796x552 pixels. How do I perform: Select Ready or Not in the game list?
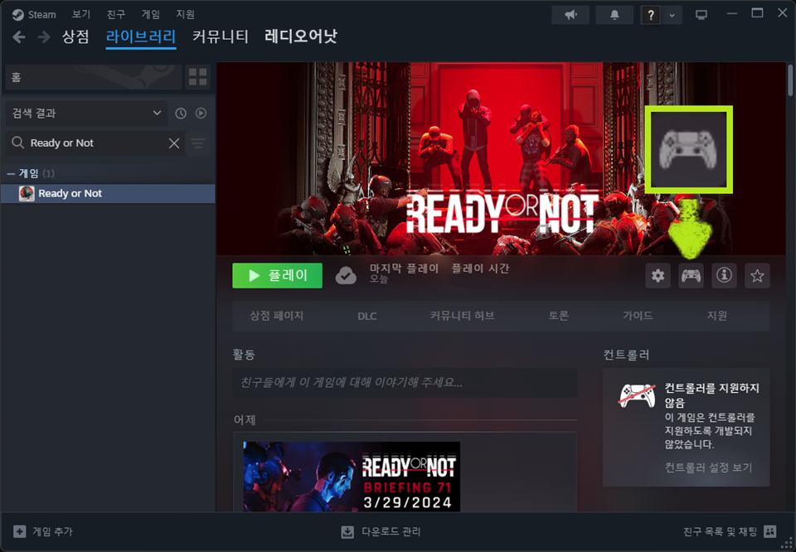coord(108,193)
